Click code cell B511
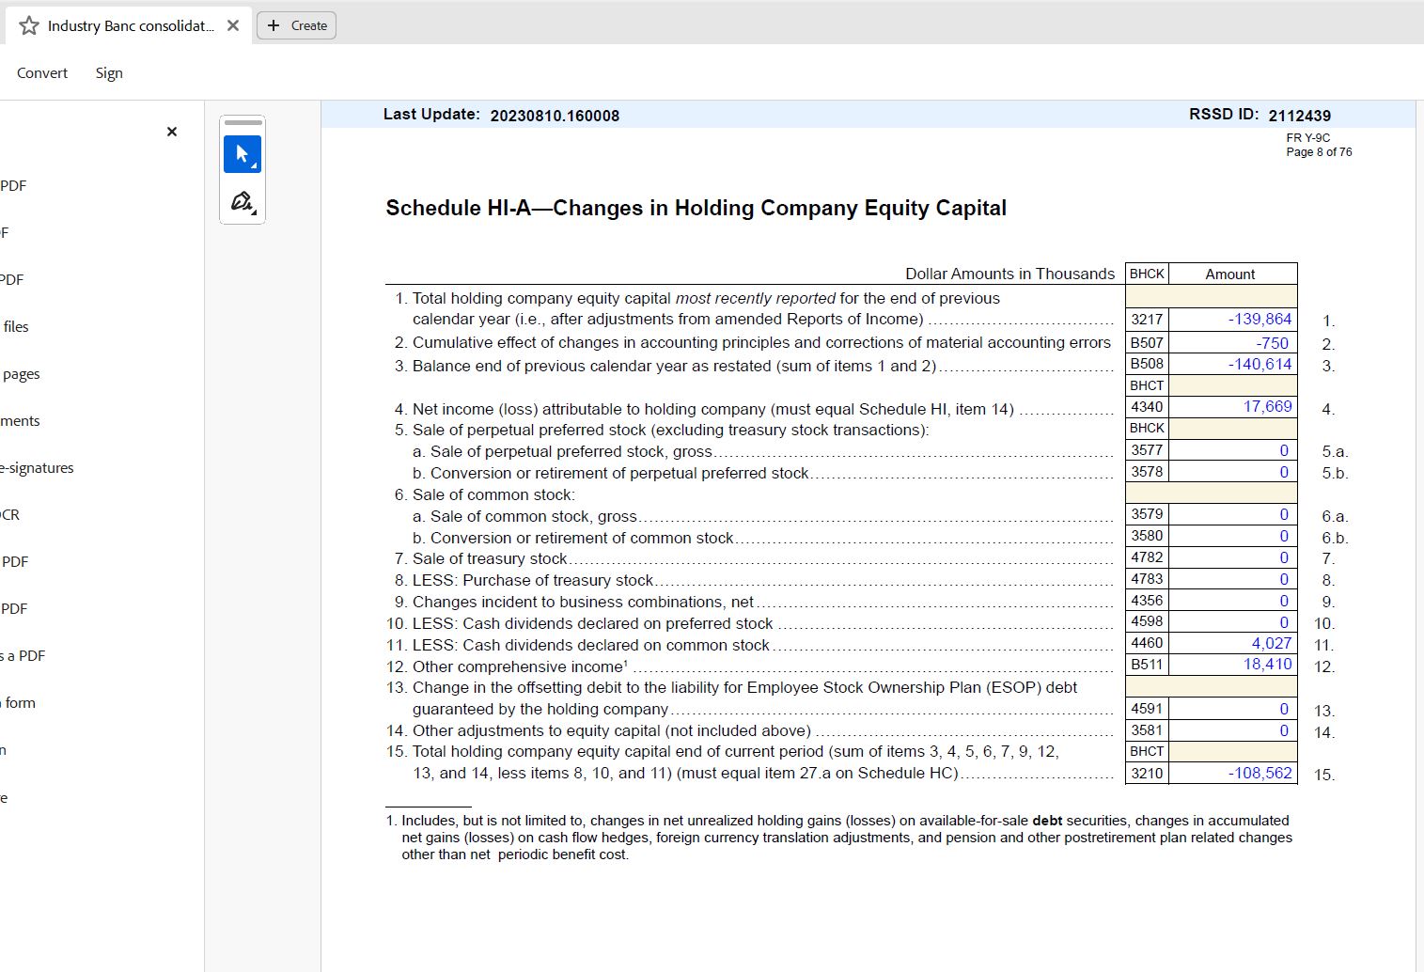The height and width of the screenshot is (972, 1424). (x=1147, y=664)
